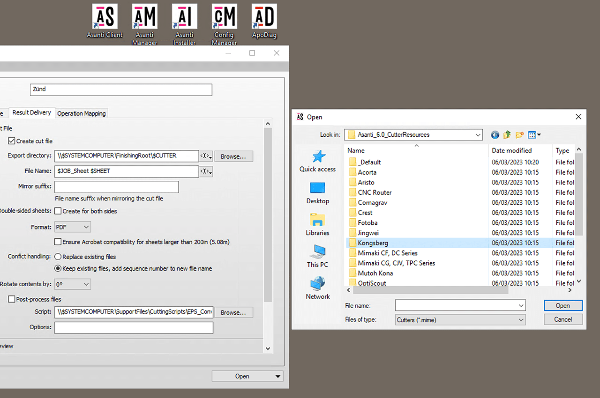Enable Post-process files checkbox

(11, 299)
